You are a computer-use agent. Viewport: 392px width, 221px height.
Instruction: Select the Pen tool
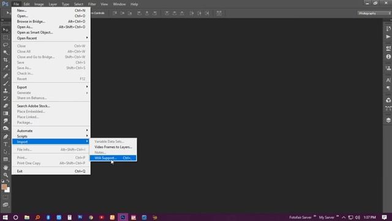point(6,136)
